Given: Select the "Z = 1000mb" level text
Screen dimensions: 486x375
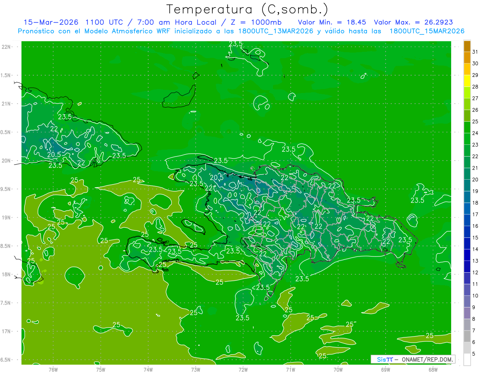Looking at the screenshot, I should point(256,22).
